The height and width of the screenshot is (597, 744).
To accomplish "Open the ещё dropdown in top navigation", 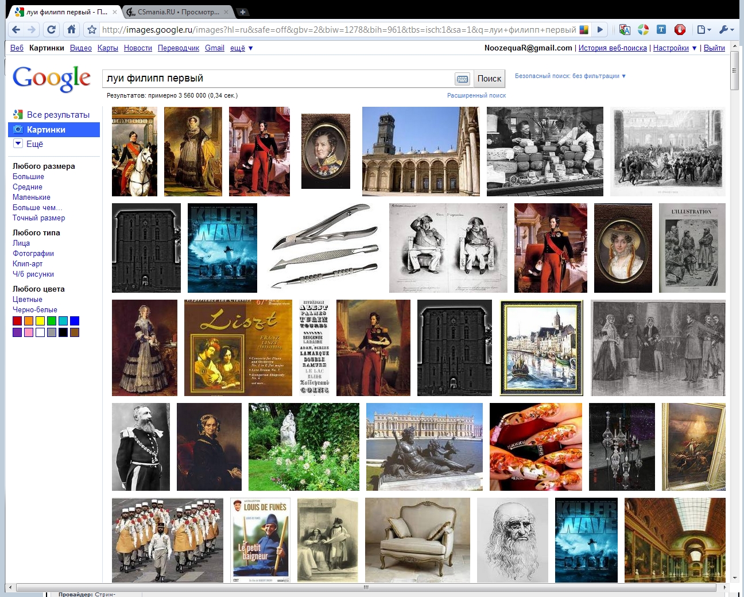I will pos(242,48).
